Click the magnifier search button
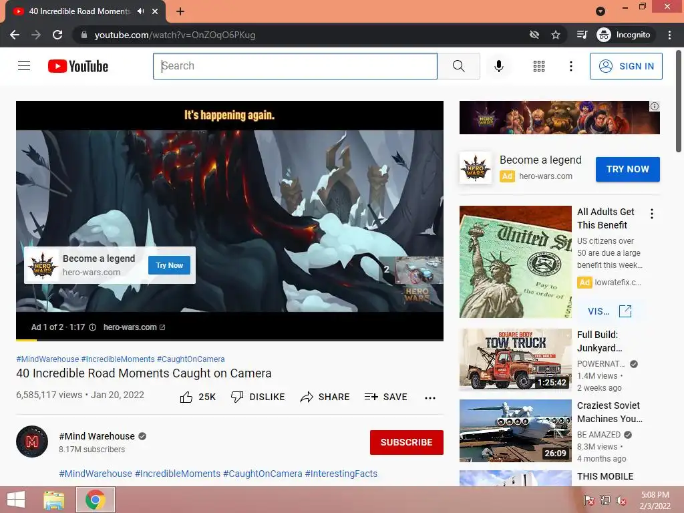 point(458,66)
